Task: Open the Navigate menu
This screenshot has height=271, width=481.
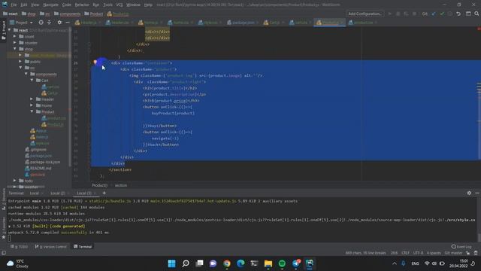Action: [50, 5]
